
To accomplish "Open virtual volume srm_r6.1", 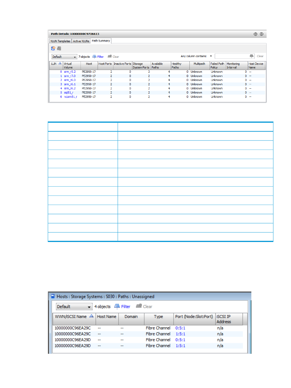I will (x=70, y=84).
